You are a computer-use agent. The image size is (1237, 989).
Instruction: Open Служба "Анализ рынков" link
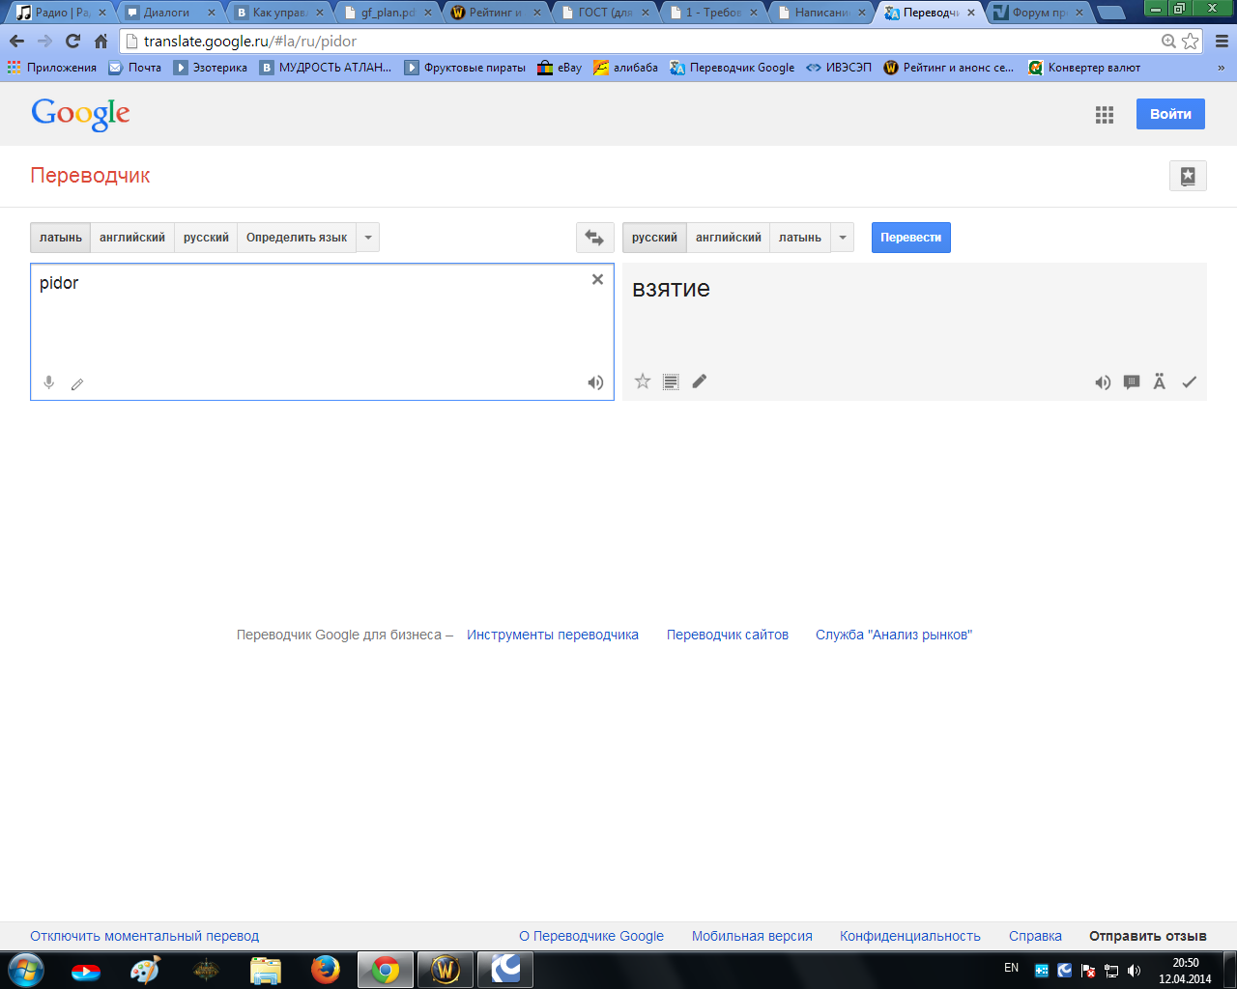pyautogui.click(x=894, y=635)
